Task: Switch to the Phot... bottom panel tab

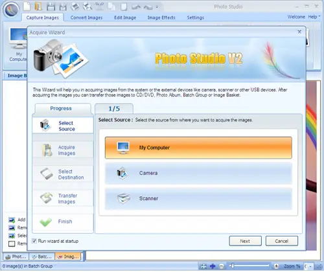Action: point(16,256)
